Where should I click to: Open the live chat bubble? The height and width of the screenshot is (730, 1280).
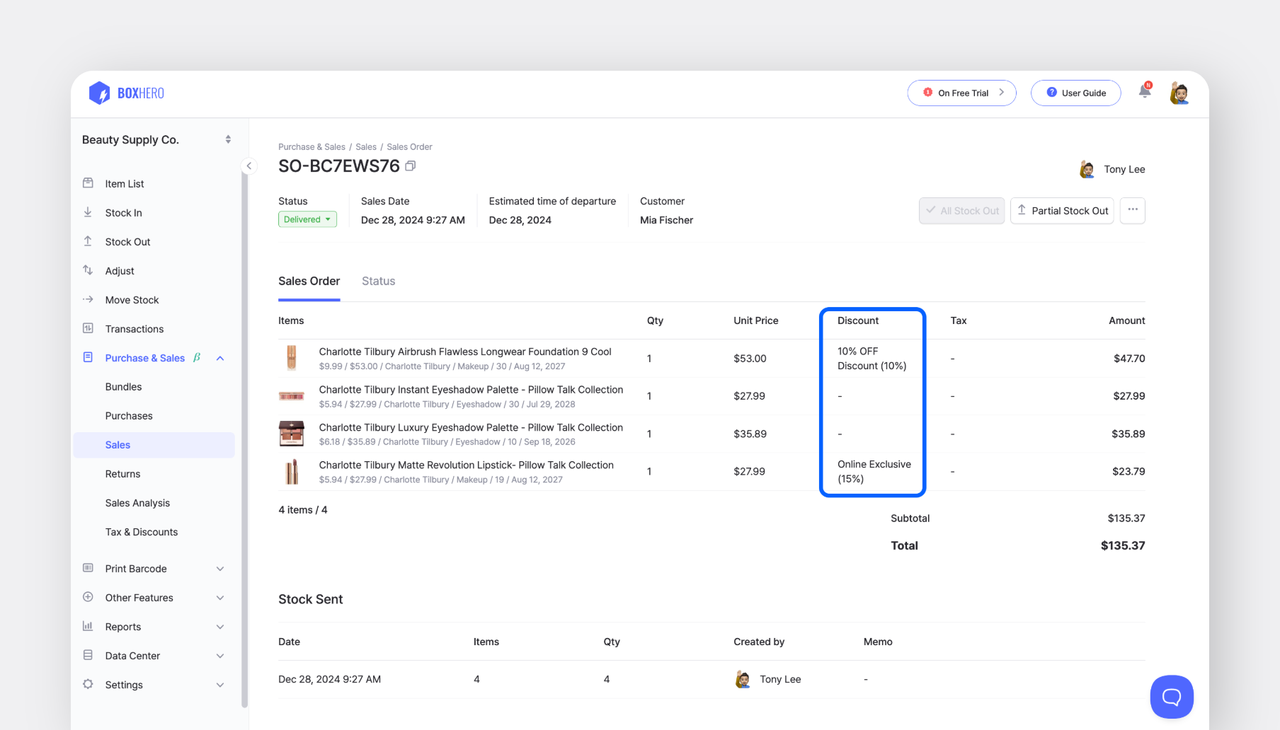[x=1171, y=697]
